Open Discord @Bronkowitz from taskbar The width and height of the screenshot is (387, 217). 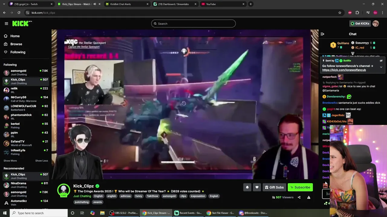click(x=253, y=213)
